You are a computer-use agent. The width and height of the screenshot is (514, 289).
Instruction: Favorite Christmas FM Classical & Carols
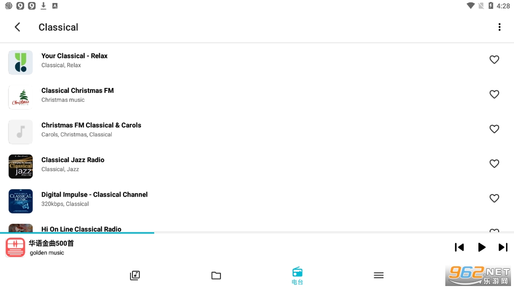[x=494, y=129]
